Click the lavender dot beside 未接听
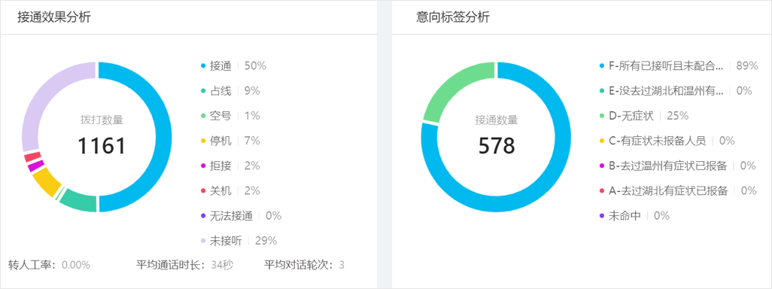The width and height of the screenshot is (772, 289). pyautogui.click(x=203, y=241)
